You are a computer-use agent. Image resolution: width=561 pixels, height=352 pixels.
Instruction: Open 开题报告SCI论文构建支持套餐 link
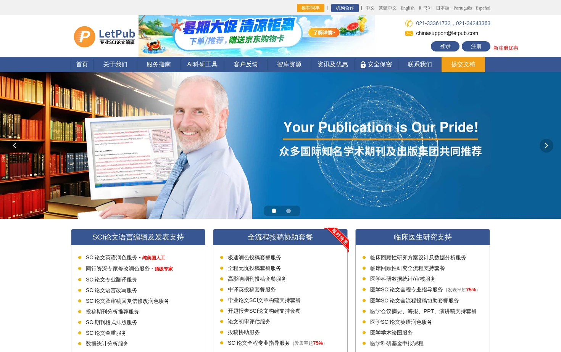coord(264,311)
